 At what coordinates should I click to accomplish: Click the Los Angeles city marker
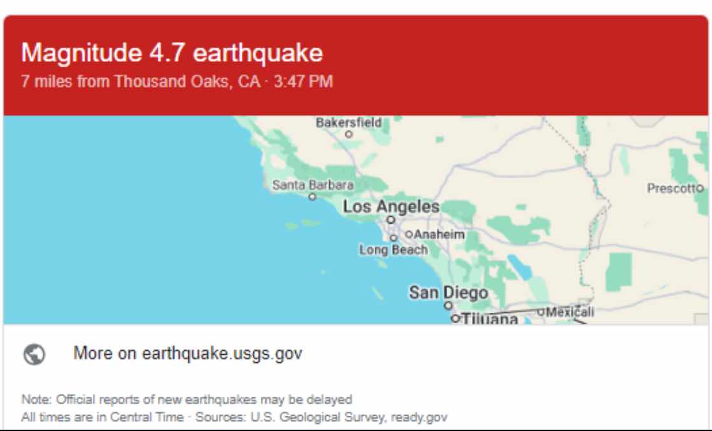[391, 220]
